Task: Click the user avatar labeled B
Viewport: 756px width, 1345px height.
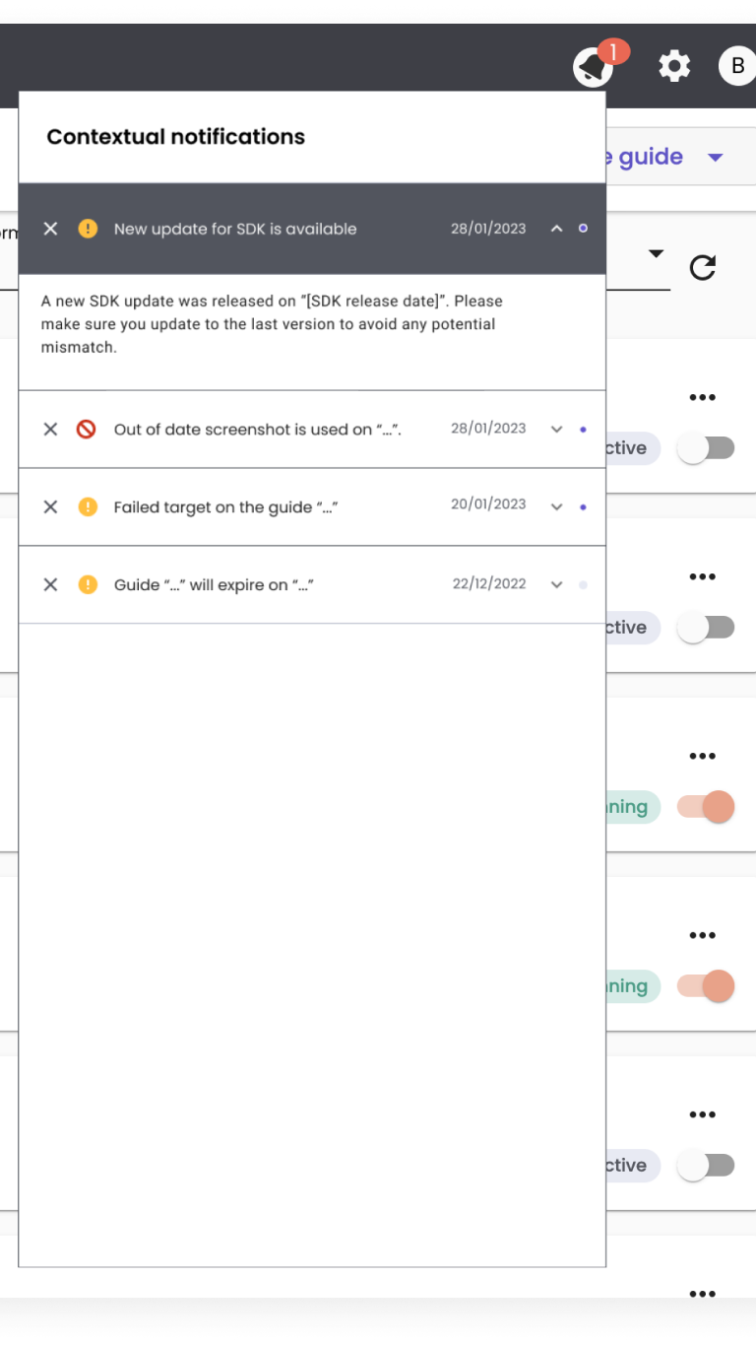Action: point(737,67)
